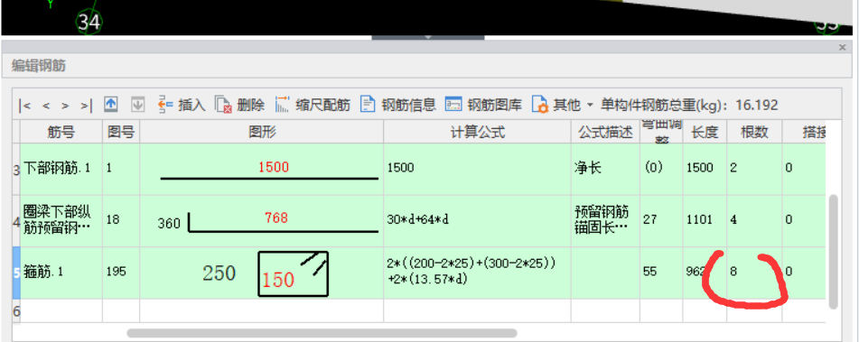Click length cell 1101
The image size is (859, 342).
[x=705, y=221]
